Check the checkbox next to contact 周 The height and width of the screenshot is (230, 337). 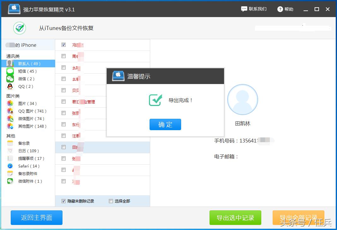point(63,56)
